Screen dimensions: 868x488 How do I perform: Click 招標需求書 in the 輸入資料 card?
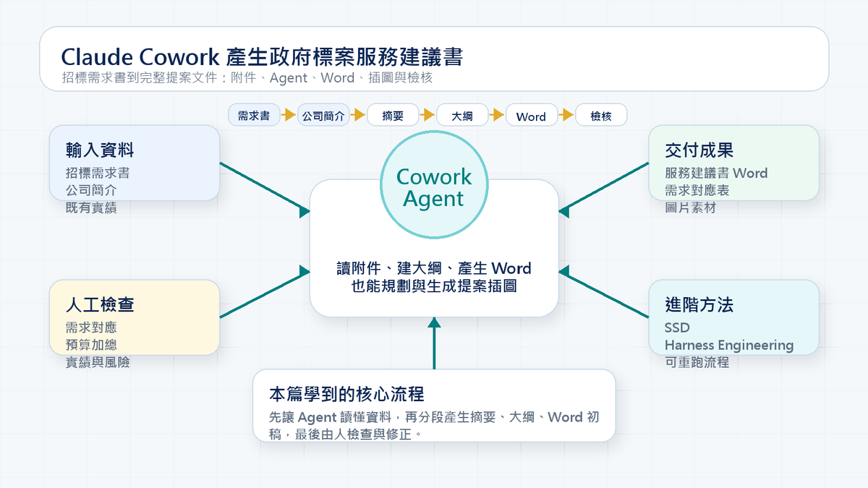[98, 174]
